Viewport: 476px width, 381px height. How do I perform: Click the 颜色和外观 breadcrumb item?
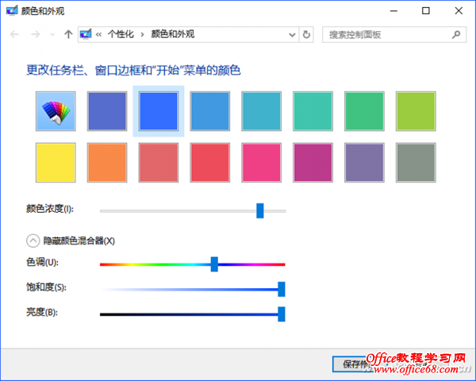click(x=172, y=35)
